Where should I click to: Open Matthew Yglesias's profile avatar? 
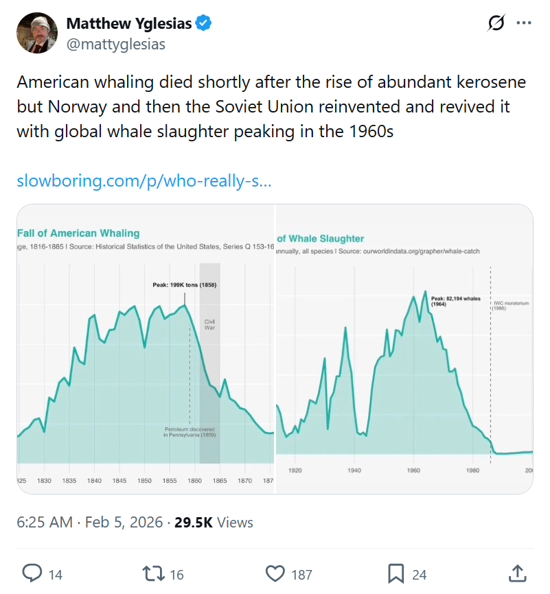point(38,33)
